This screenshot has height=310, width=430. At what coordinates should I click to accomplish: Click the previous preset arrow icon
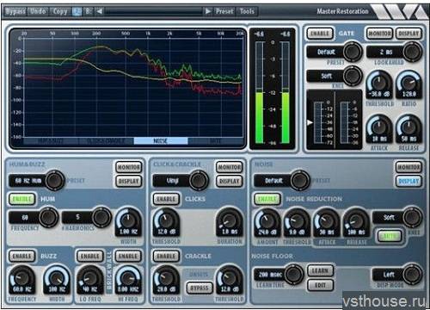tap(100, 11)
